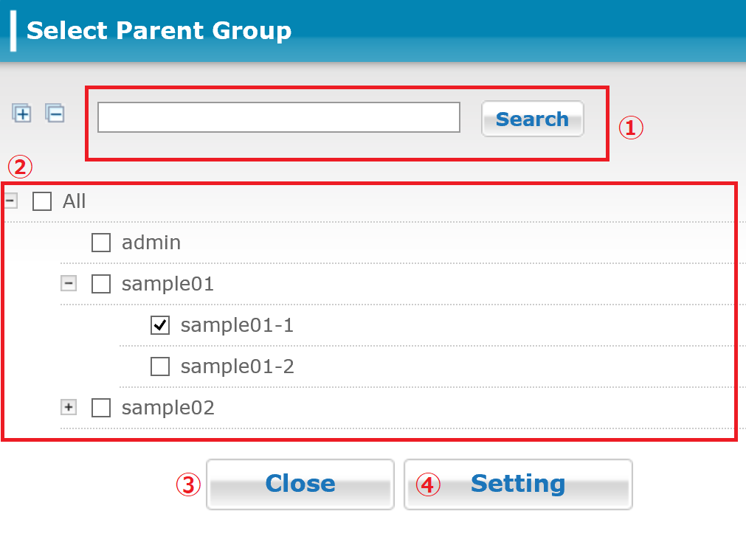Click the collapse-all groups icon

coord(55,114)
